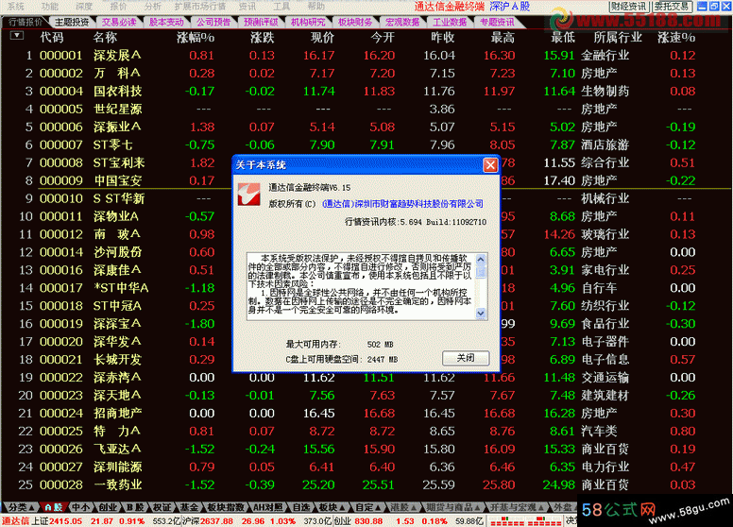The height and width of the screenshot is (527, 733).
Task: Click the 深沪A股 title label
Action: (x=509, y=7)
